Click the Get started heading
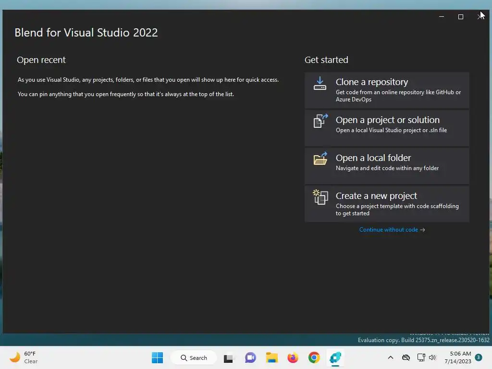Image resolution: width=492 pixels, height=369 pixels. 326,60
